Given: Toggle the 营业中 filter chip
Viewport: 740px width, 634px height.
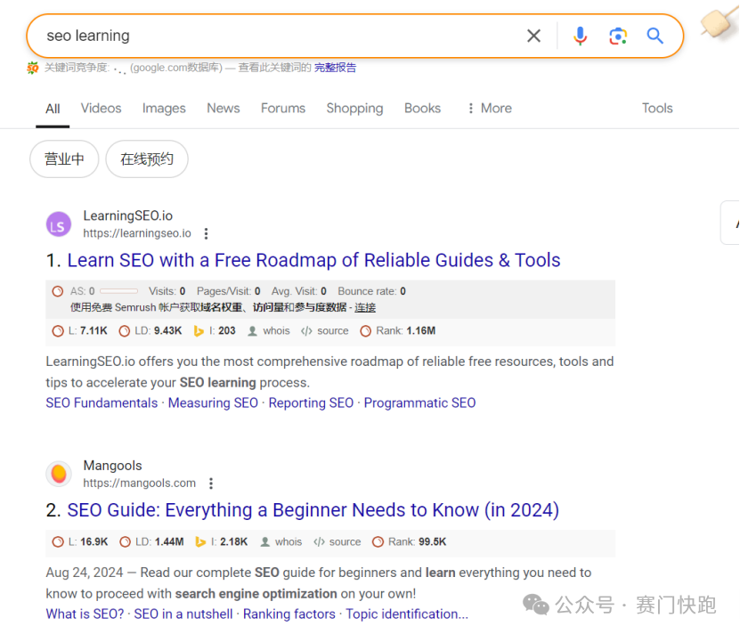Looking at the screenshot, I should [x=64, y=159].
